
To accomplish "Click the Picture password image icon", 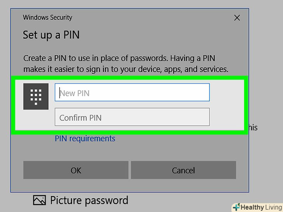I will [39, 200].
